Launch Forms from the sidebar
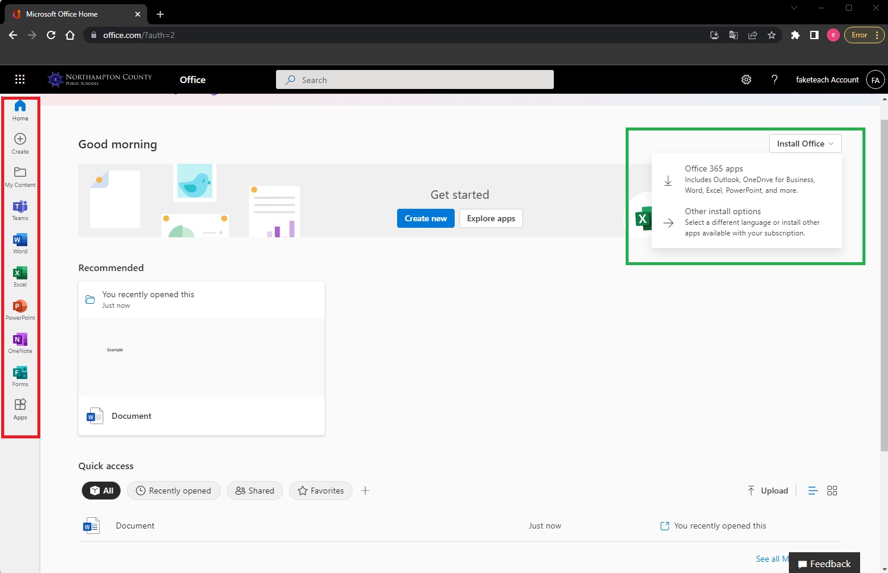Viewport: 888px width, 573px height. coord(20,376)
